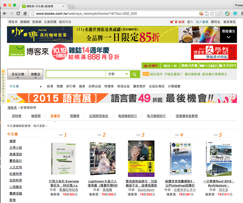Switch to 近期銷售最快 tab
Screen dimensions: 243x203
tap(98, 116)
